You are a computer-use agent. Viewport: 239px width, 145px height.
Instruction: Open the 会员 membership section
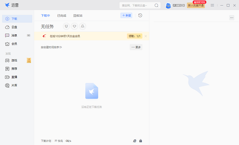pos(17,44)
